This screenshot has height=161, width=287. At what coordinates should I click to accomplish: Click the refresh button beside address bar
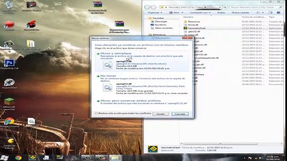pos(225,7)
